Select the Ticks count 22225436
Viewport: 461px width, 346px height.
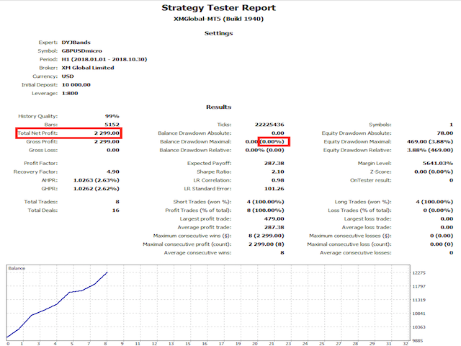click(268, 125)
